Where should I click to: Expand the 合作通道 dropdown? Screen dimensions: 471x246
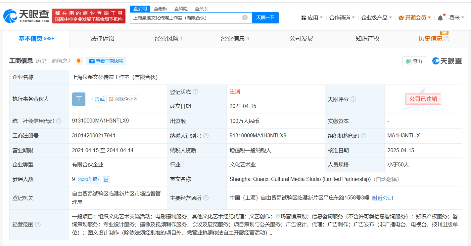point(342,18)
